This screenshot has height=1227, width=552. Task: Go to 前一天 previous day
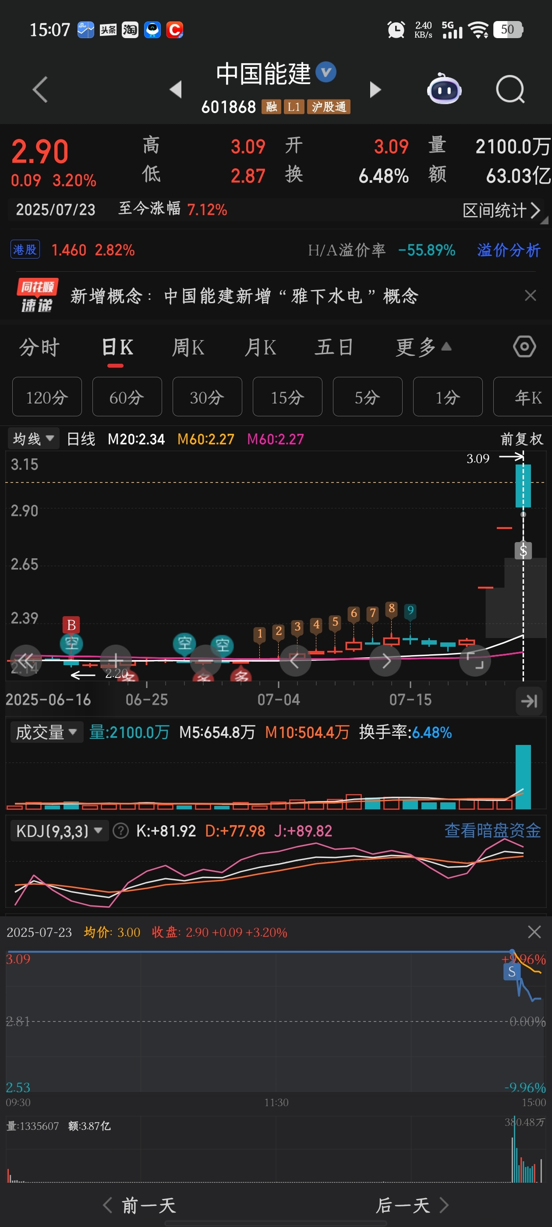140,1206
